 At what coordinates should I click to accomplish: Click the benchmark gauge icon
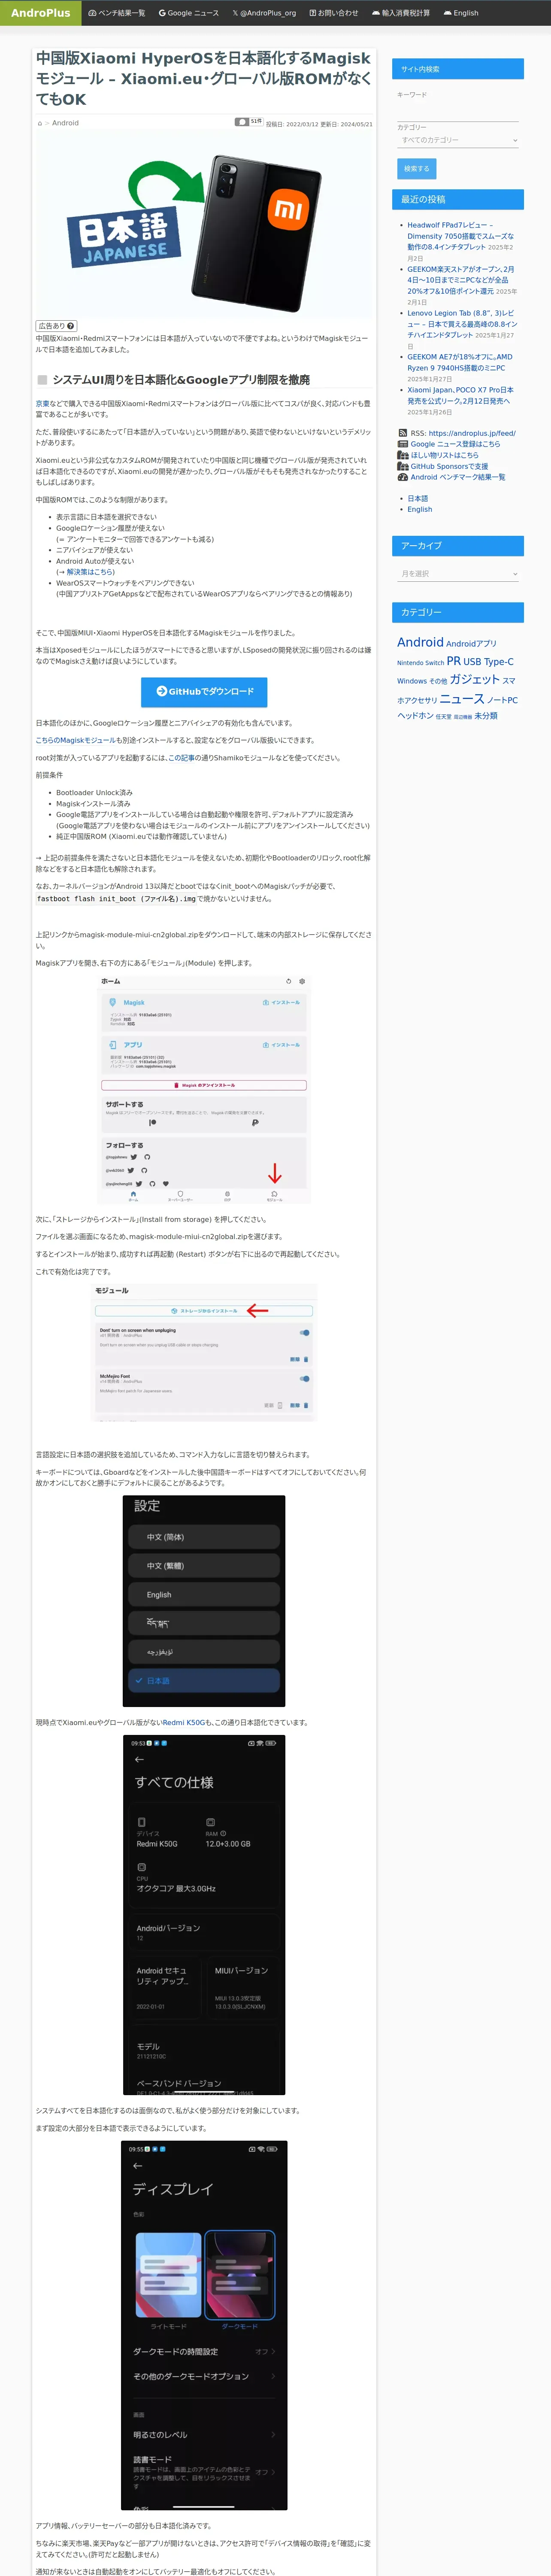(403, 477)
